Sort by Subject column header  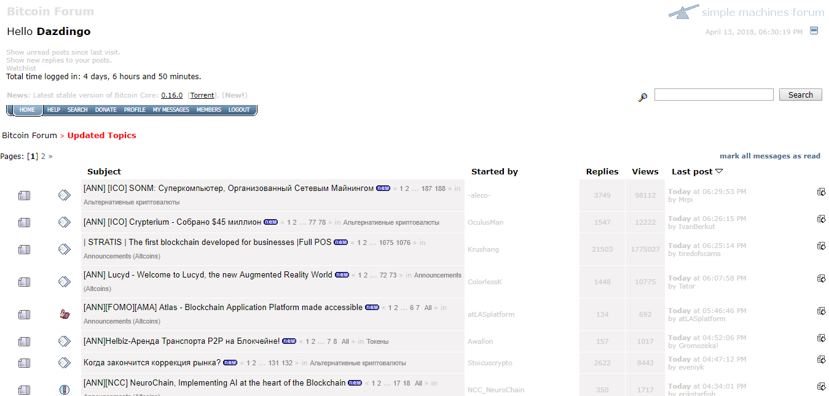[104, 172]
